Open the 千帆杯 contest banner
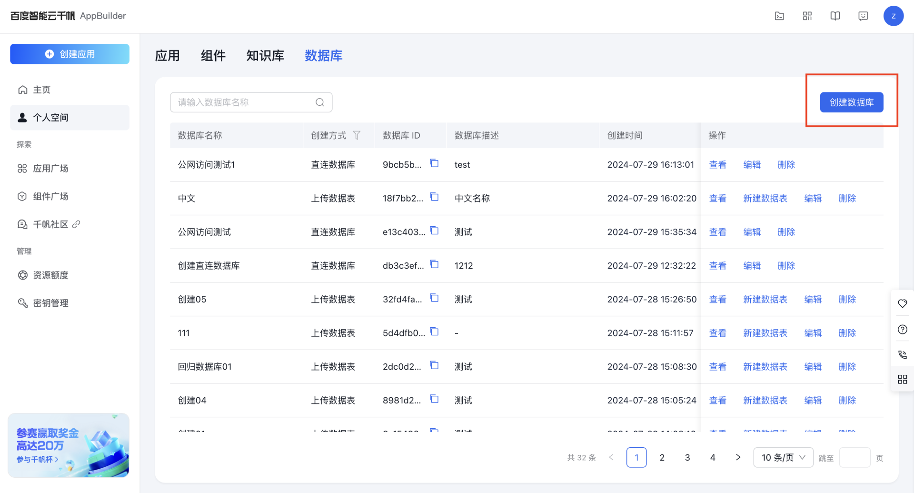 click(69, 445)
